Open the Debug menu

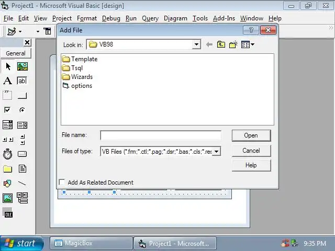[x=111, y=18]
